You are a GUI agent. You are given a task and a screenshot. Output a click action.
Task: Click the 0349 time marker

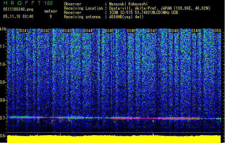point(195,31)
